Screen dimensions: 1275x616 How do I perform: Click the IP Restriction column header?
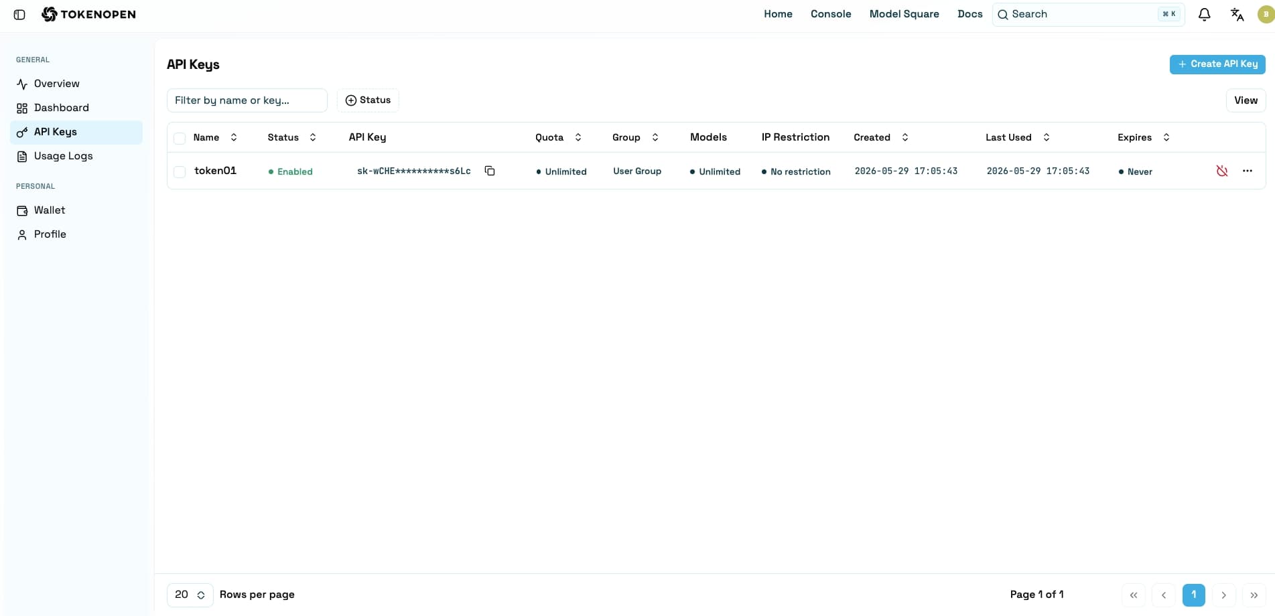click(795, 137)
